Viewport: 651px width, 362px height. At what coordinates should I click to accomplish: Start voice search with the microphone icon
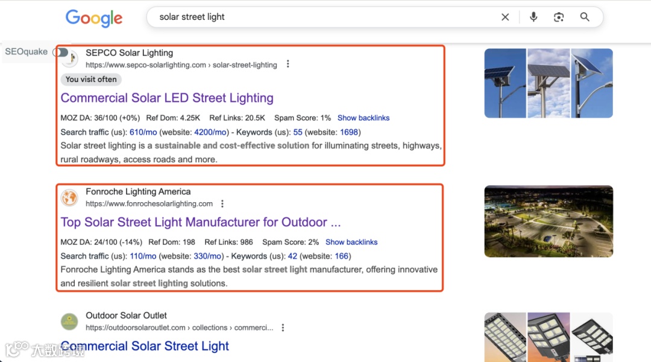click(x=533, y=17)
